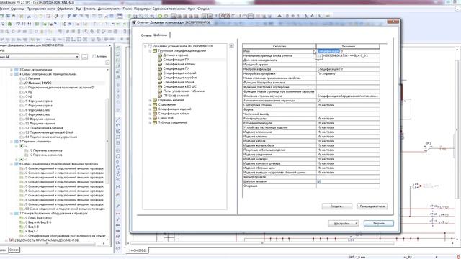Click small button right of template tree
The width and height of the screenshot is (461, 259).
pos(231,46)
